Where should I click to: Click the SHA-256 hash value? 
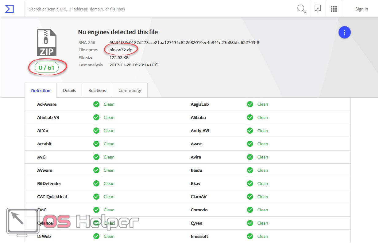pyautogui.click(x=184, y=42)
